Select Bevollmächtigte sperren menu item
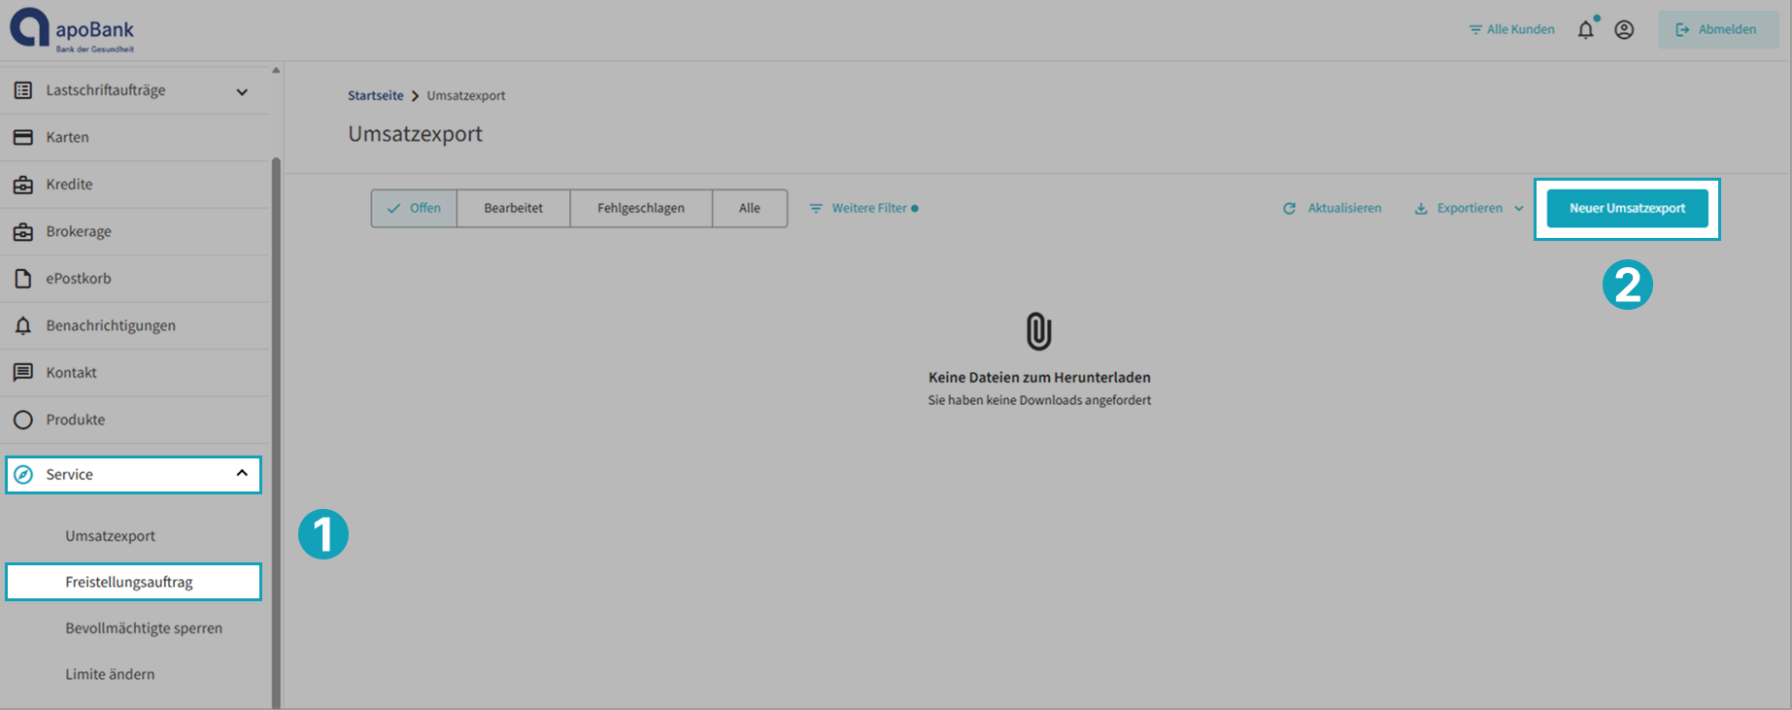Screen dimensions: 1792x710 pyautogui.click(x=144, y=628)
